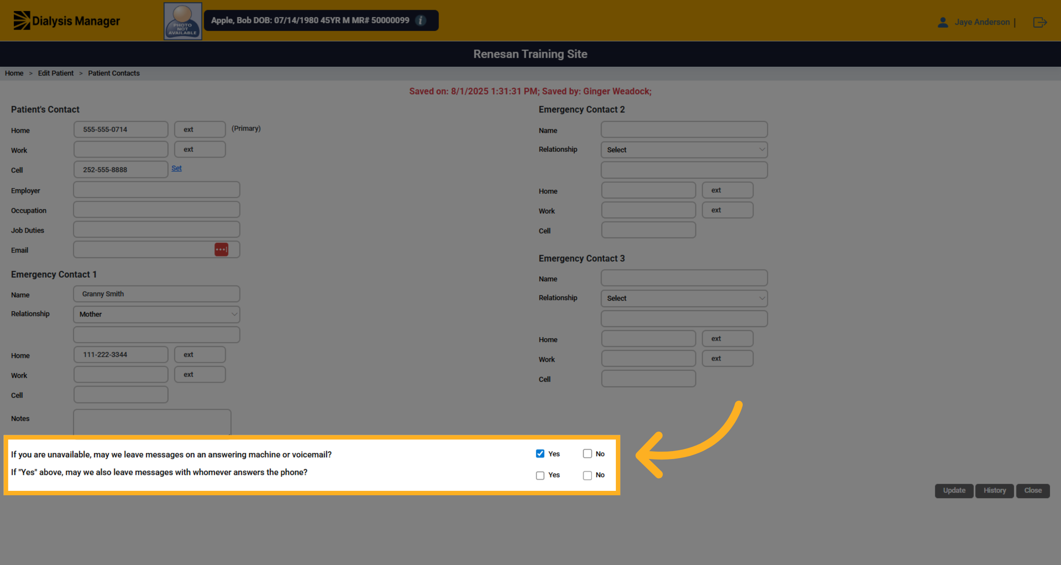Click the patient info icon
This screenshot has height=565, width=1061.
421,20
